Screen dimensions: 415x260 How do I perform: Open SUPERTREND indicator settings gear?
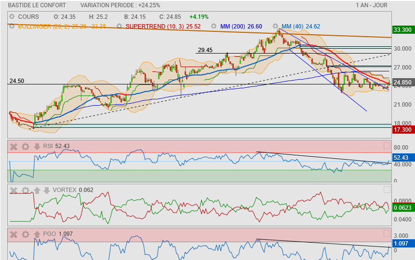120,26
